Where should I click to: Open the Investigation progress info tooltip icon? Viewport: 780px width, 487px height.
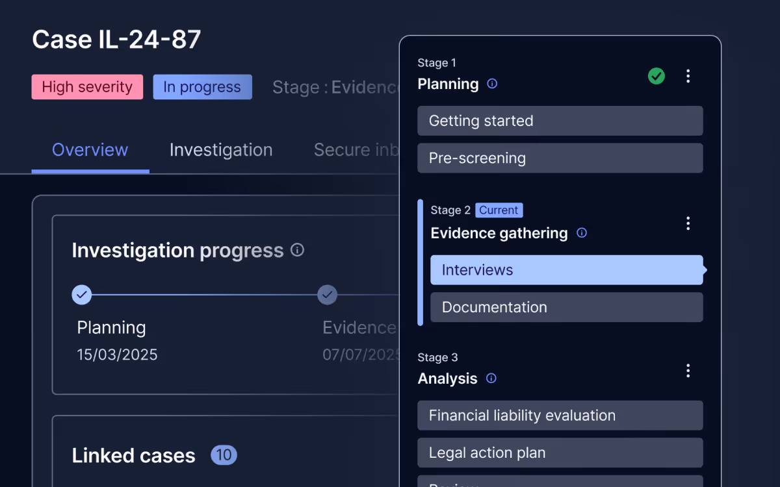297,250
